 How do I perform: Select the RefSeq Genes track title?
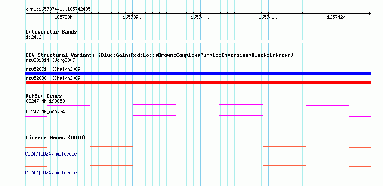click(x=44, y=96)
